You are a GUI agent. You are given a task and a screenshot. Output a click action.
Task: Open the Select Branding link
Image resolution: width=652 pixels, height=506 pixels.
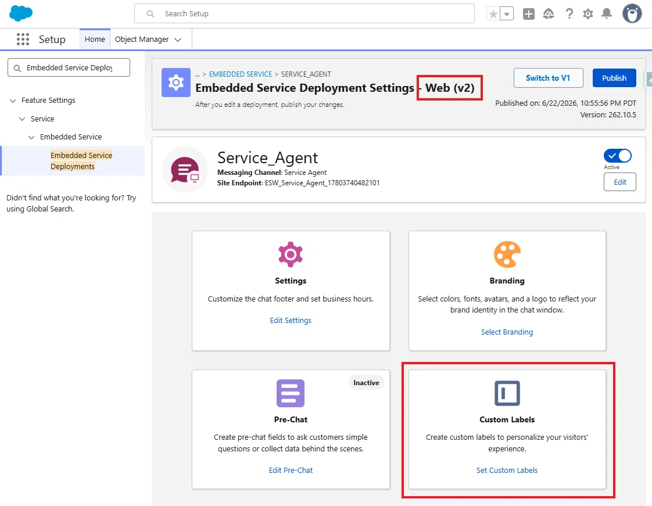tap(507, 332)
